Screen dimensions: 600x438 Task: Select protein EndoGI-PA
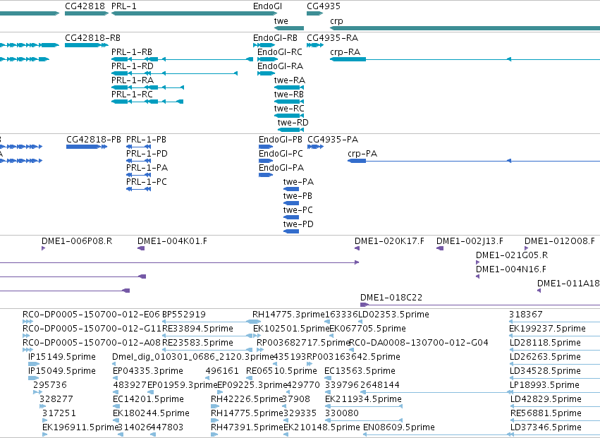(266, 175)
